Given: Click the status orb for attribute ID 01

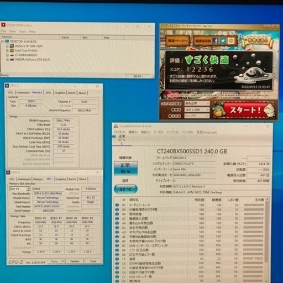Looking at the screenshot, I should pyautogui.click(x=117, y=205).
